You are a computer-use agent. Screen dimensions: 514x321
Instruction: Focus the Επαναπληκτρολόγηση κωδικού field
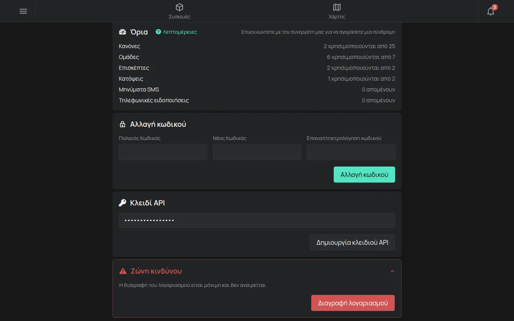coord(351,152)
